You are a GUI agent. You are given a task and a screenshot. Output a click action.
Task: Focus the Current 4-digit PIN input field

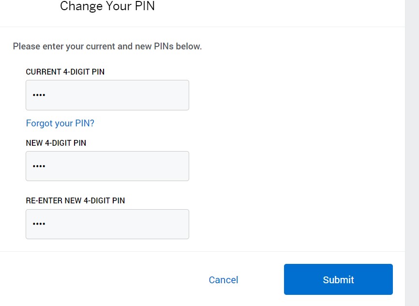coord(107,95)
